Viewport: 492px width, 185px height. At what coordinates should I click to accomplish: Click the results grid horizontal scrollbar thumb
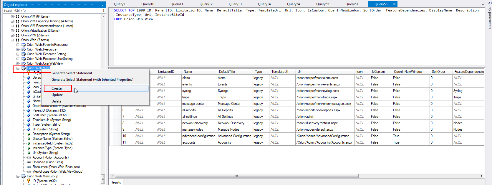pyautogui.click(x=236, y=176)
